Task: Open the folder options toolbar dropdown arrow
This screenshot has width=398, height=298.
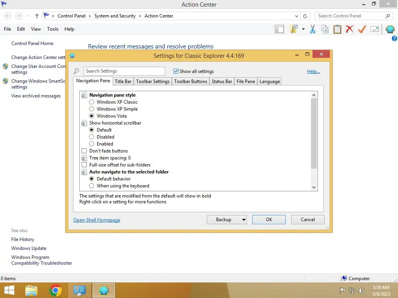Action: click(303, 29)
